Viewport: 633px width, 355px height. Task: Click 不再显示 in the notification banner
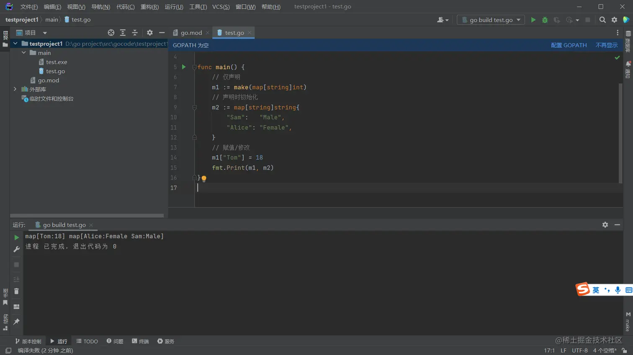tap(606, 45)
